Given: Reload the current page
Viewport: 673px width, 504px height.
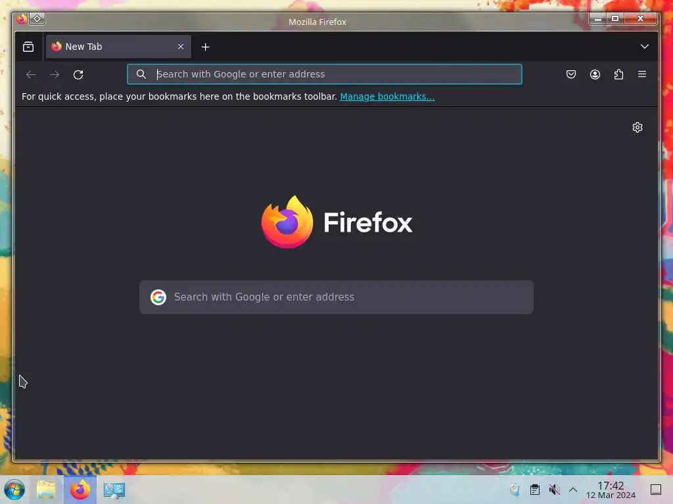Looking at the screenshot, I should pos(78,75).
